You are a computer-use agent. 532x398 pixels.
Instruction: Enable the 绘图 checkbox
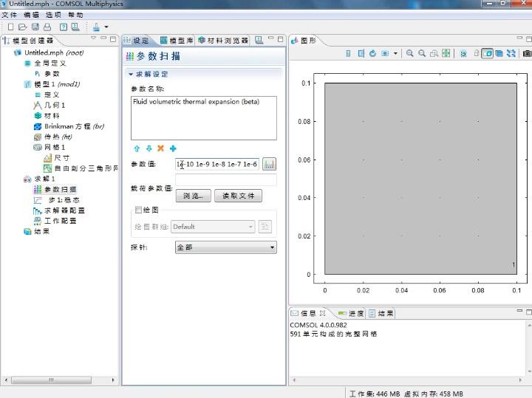pos(138,210)
